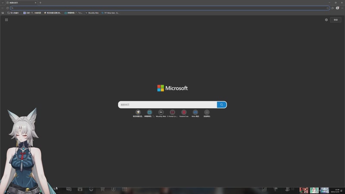Open the Wuwility Web bookmark
This screenshot has height=194, width=345.
tap(92, 13)
